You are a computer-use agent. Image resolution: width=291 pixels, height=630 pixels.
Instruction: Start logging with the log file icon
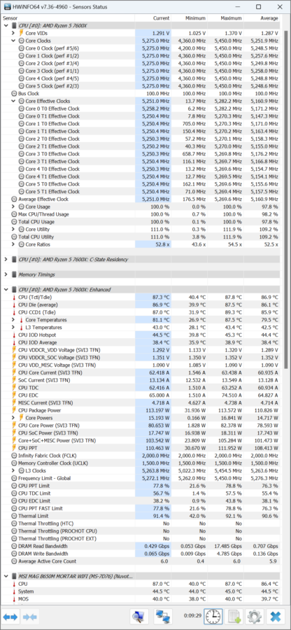tap(234, 616)
